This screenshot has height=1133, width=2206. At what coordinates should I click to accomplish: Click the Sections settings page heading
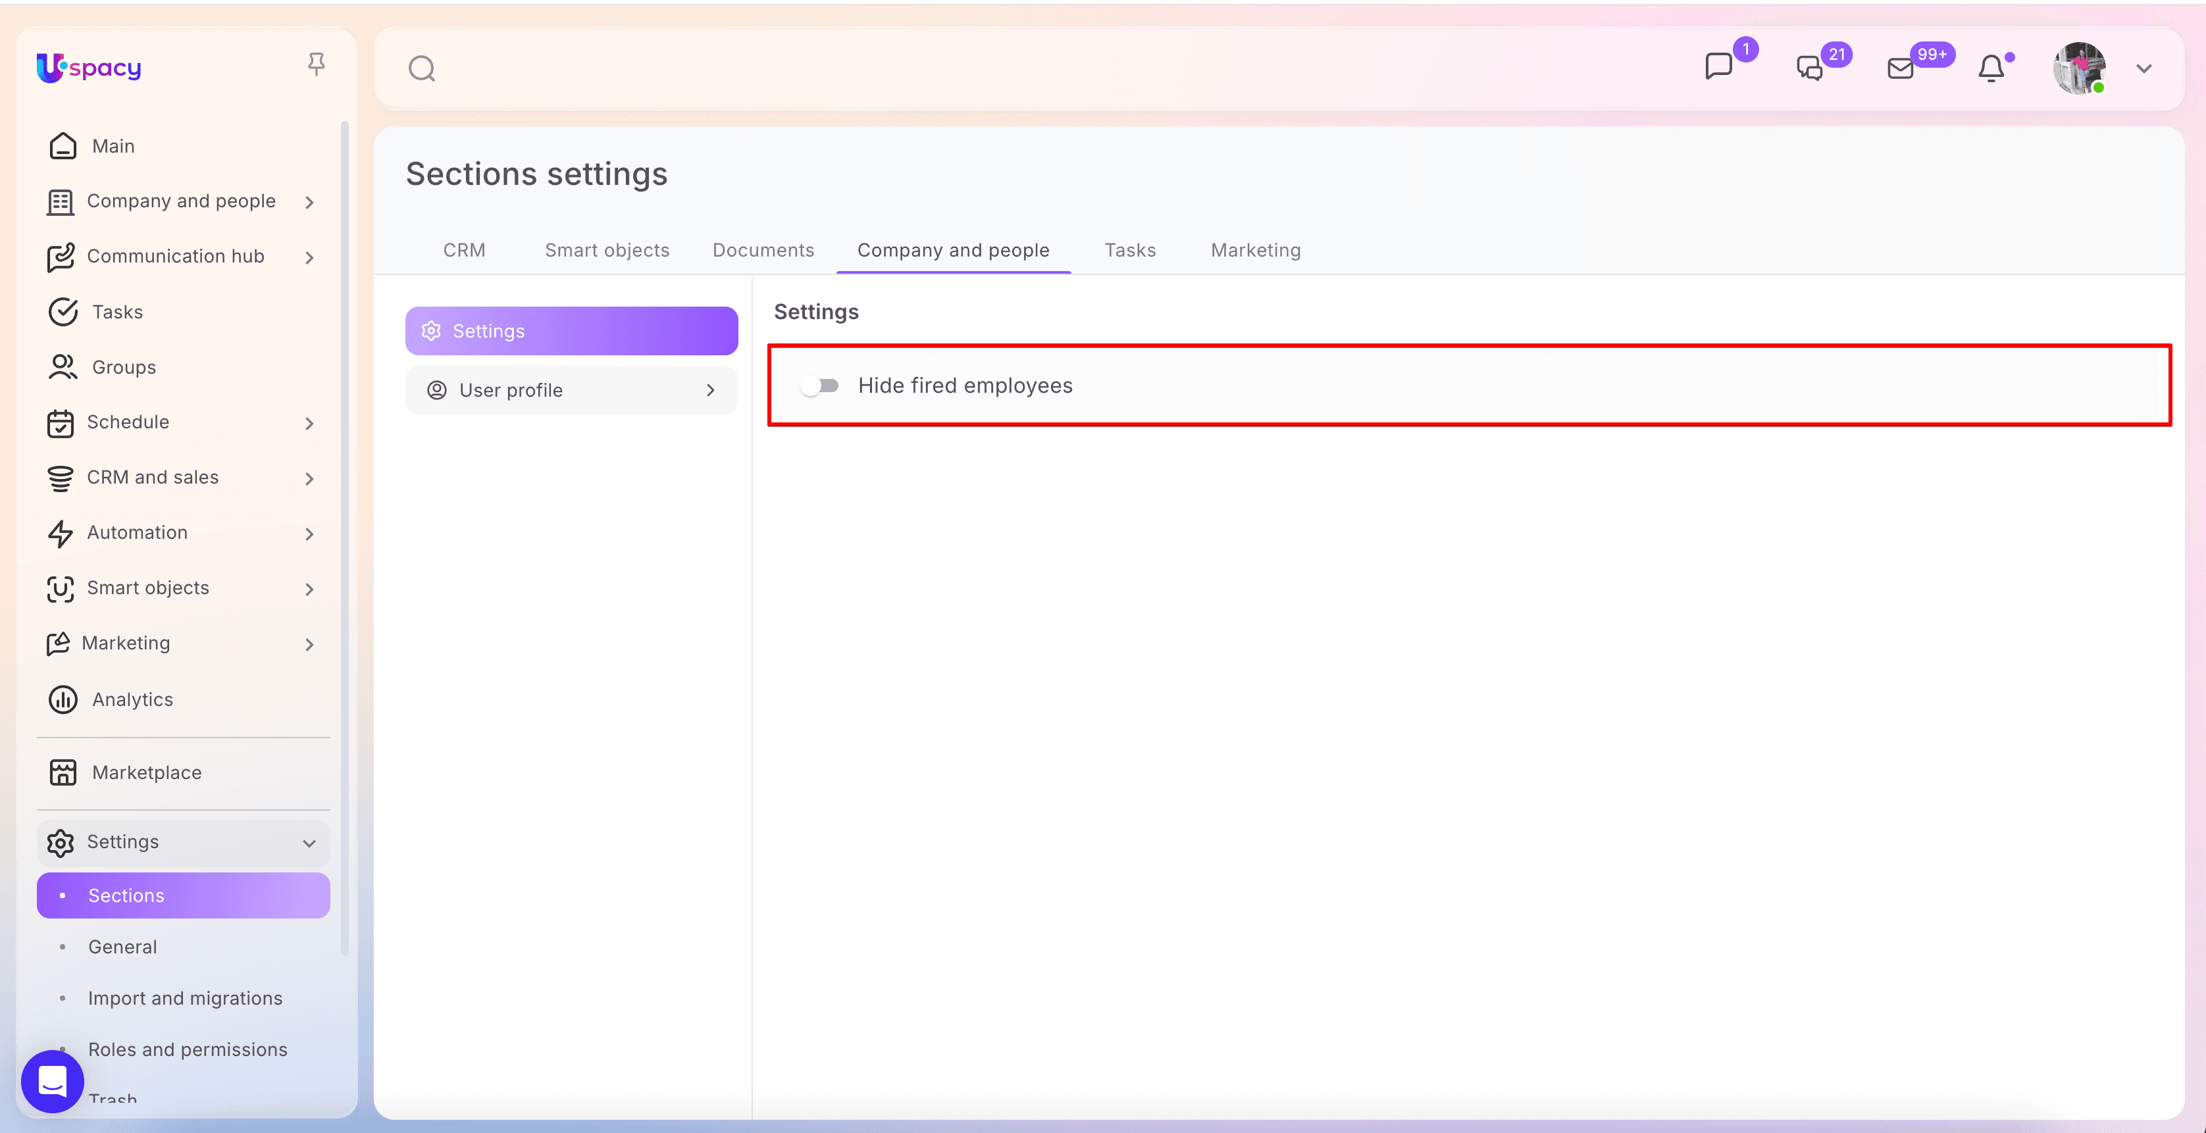[x=536, y=174]
